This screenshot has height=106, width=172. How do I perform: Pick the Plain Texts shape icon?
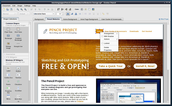(x=8, y=29)
